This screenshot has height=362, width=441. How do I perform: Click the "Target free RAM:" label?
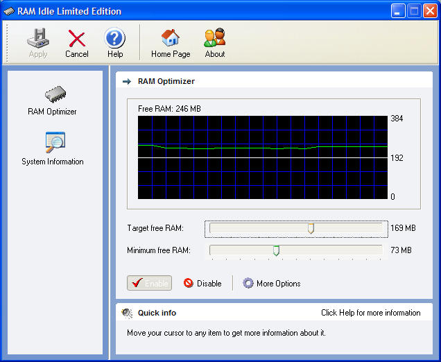[155, 228]
